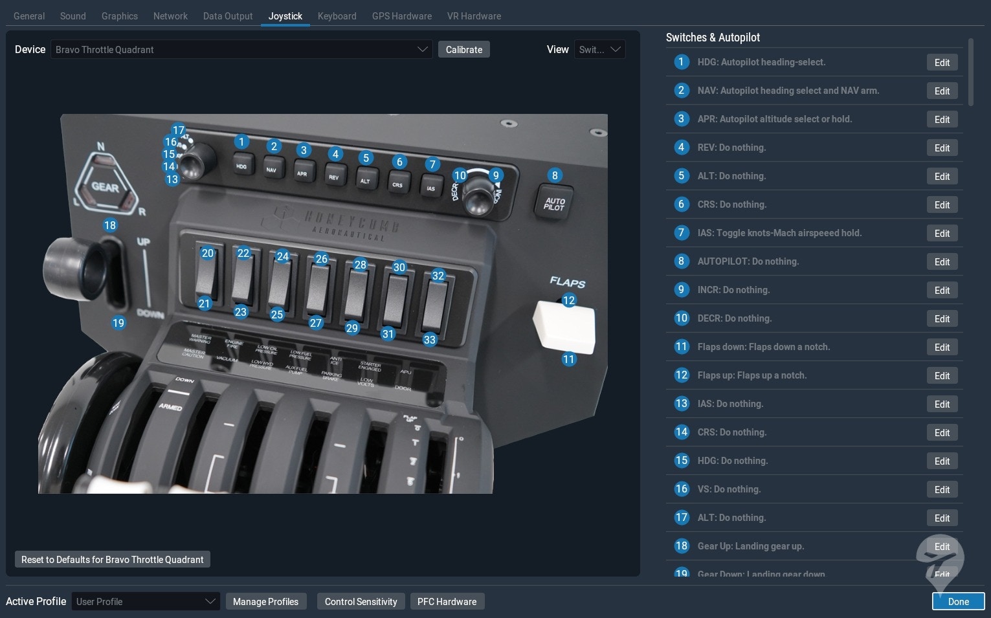Edit the IAS knots-Mach airspeed hold assignment
The width and height of the screenshot is (991, 618).
pos(942,234)
